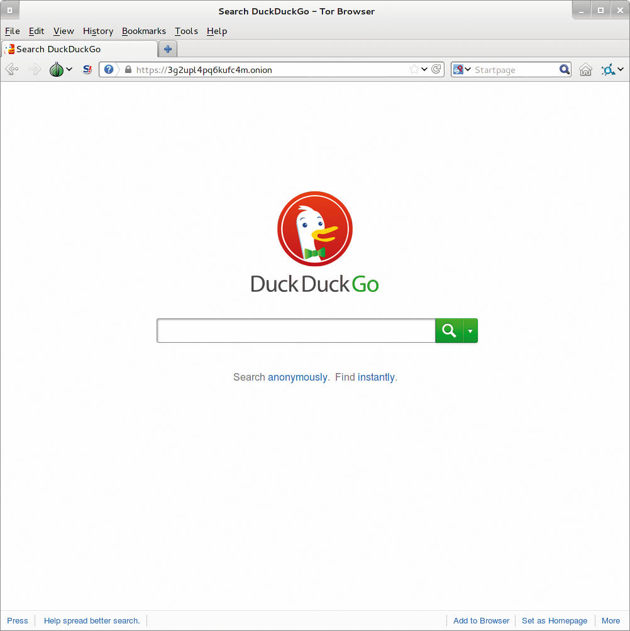Image resolution: width=630 pixels, height=631 pixels.
Task: Open the Torbutton onion icon
Action: click(x=57, y=69)
